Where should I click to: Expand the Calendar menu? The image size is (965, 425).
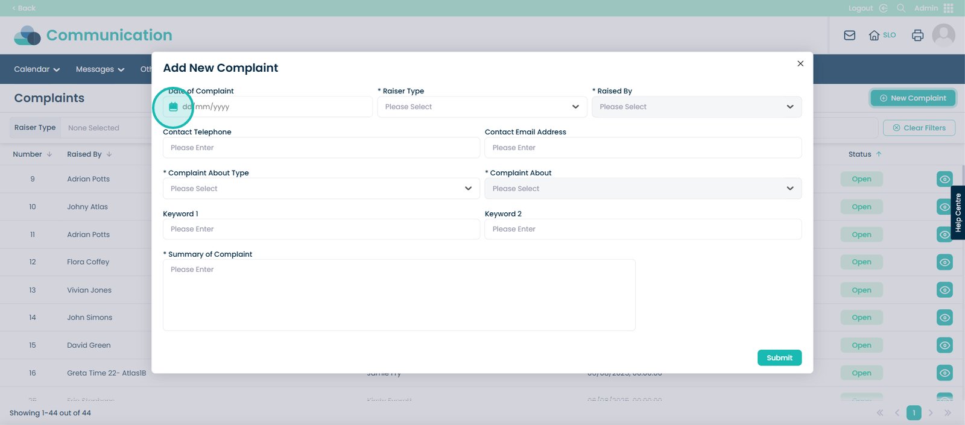point(37,69)
